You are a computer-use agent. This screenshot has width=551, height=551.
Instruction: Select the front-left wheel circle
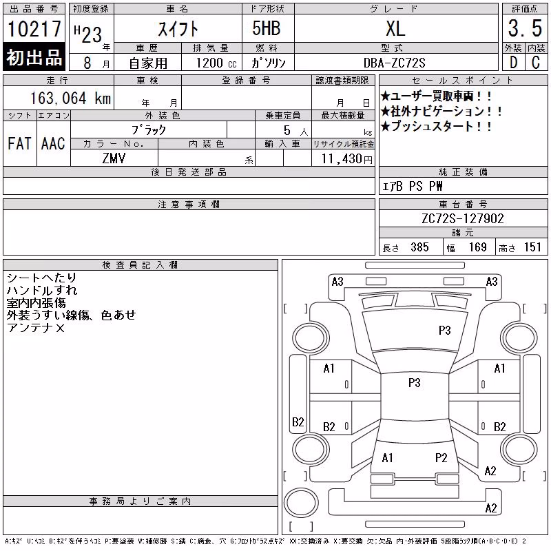311,338
